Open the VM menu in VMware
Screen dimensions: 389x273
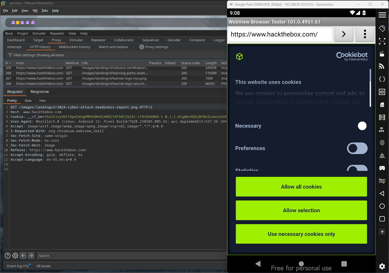click(35, 11)
